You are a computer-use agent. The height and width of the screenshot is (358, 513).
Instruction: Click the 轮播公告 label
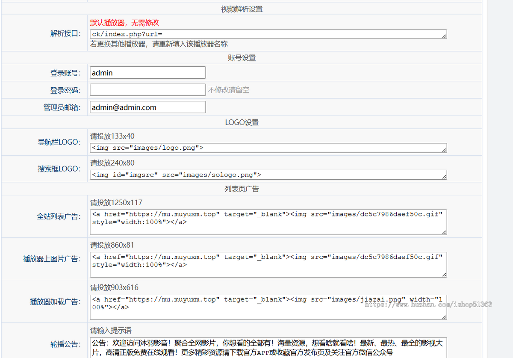(65, 344)
